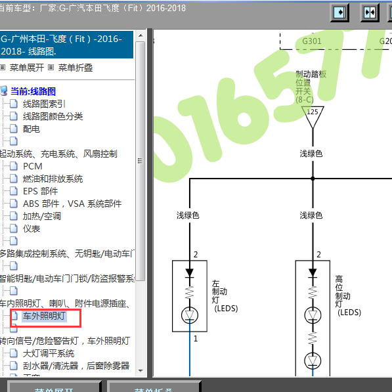Open the 仪表 diagram
The width and height of the screenshot is (392, 392).
(32, 229)
